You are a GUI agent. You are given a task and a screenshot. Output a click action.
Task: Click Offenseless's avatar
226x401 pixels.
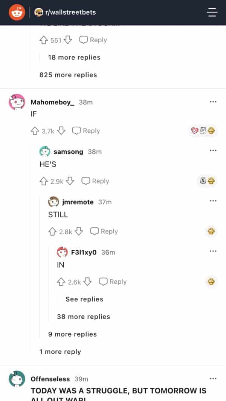[17, 379]
